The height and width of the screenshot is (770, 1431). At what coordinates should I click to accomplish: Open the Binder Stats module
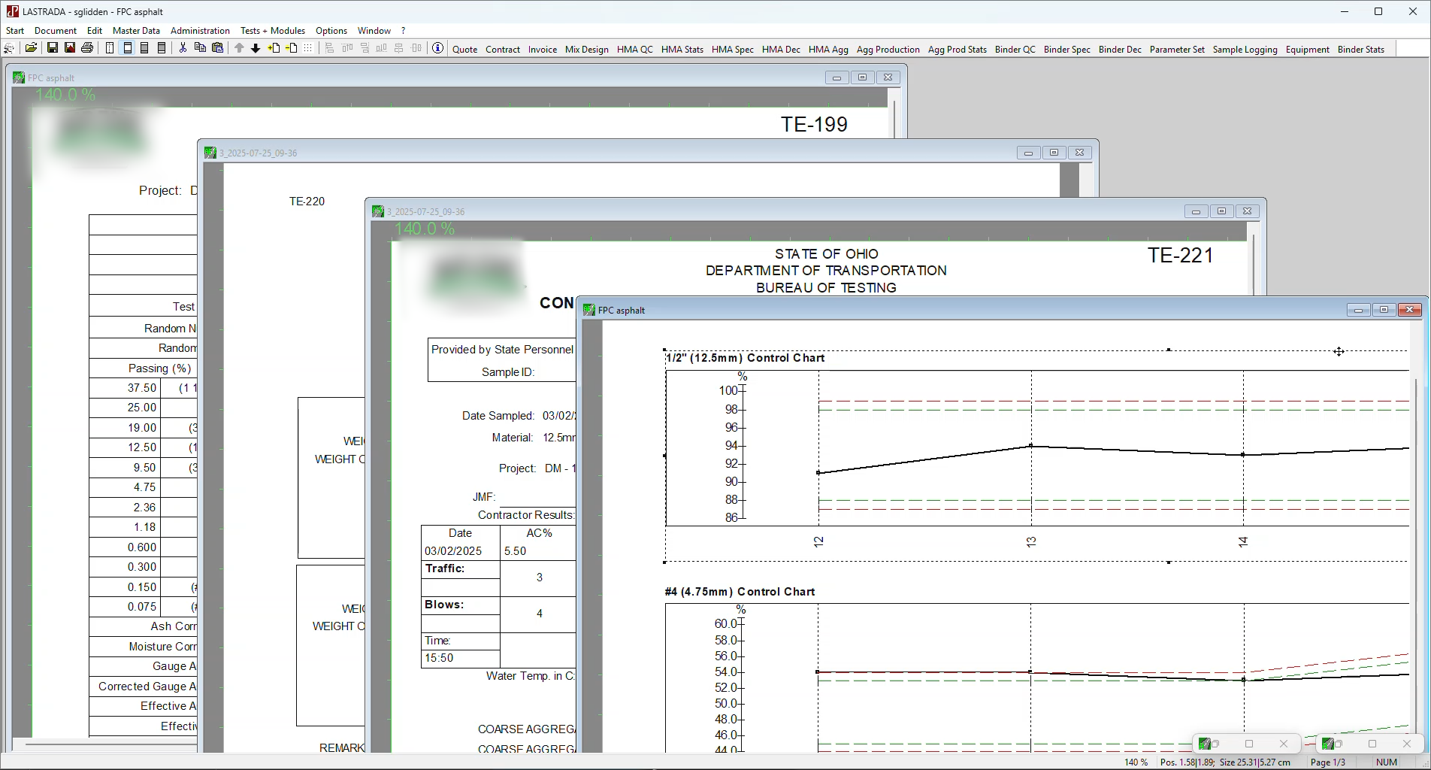click(1361, 50)
